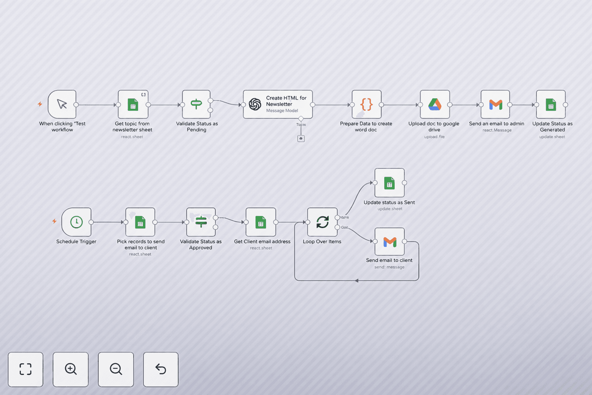This screenshot has height=395, width=592.
Task: Open the Schedule Trigger clock node
Action: [x=76, y=222]
